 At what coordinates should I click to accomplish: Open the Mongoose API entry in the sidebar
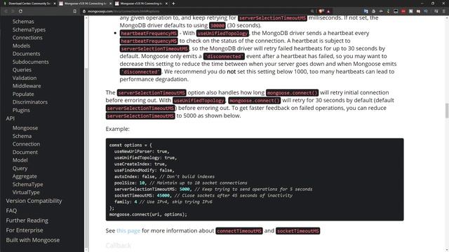coord(25,128)
